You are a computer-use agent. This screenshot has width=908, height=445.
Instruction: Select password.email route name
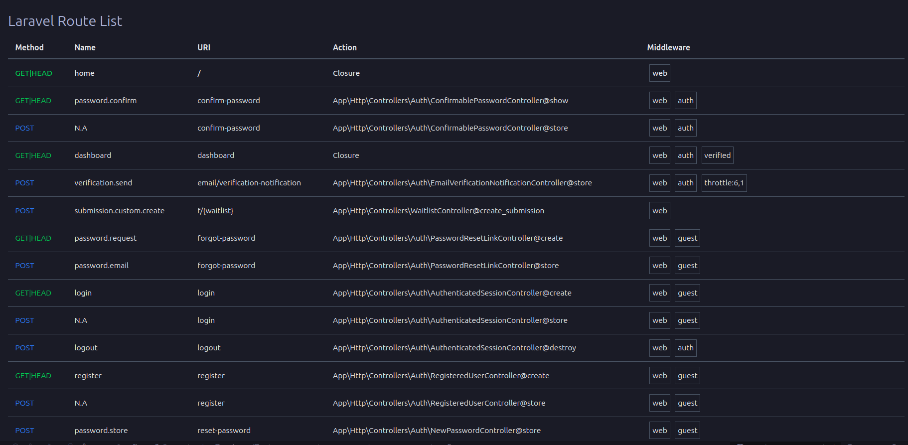pos(101,266)
